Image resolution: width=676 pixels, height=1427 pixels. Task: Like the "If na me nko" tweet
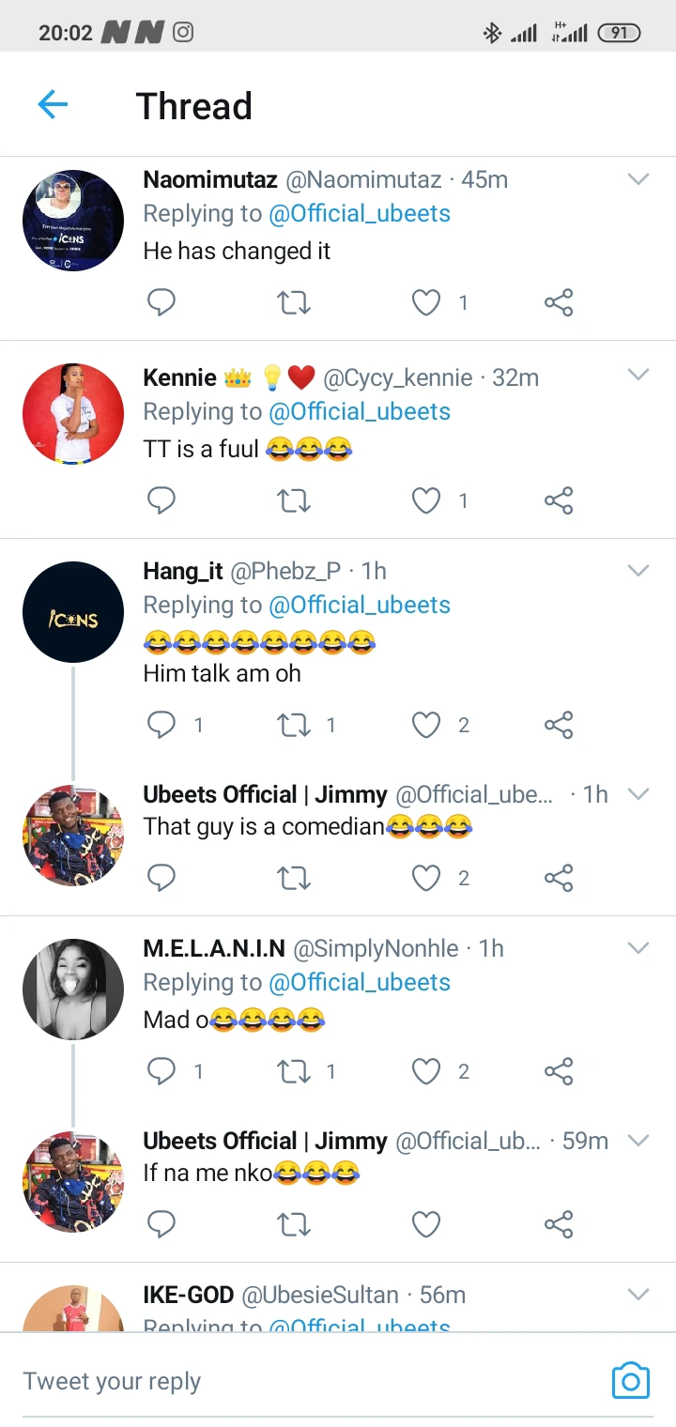pos(426,1224)
